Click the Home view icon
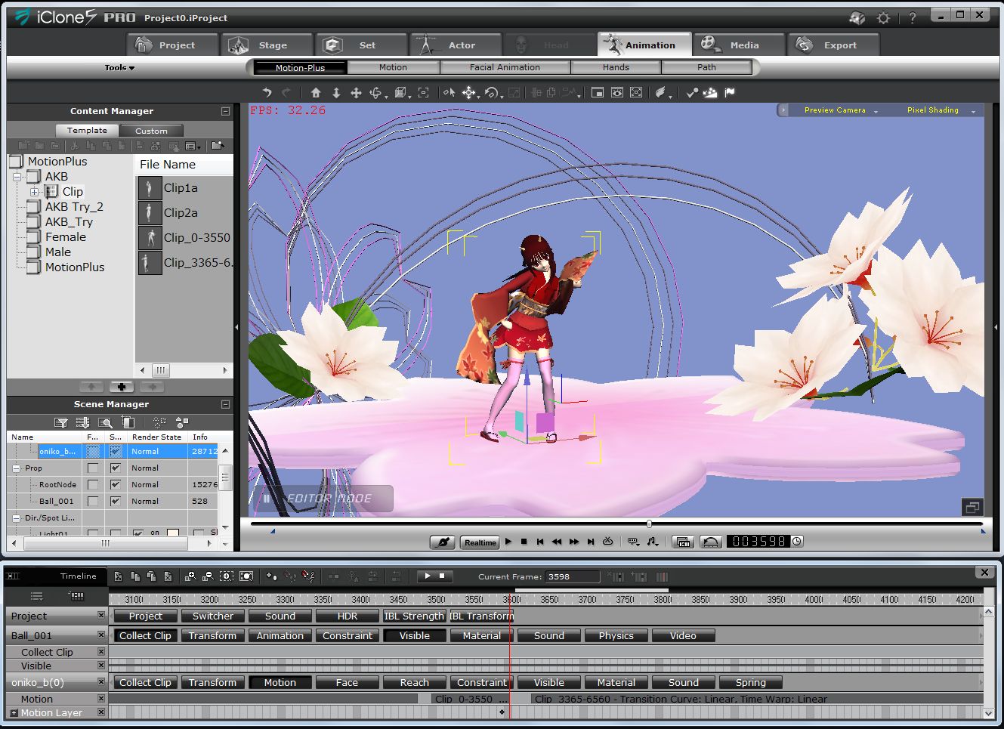The width and height of the screenshot is (1004, 729). coord(316,92)
